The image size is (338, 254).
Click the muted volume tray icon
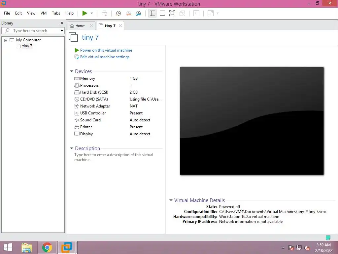click(x=307, y=248)
